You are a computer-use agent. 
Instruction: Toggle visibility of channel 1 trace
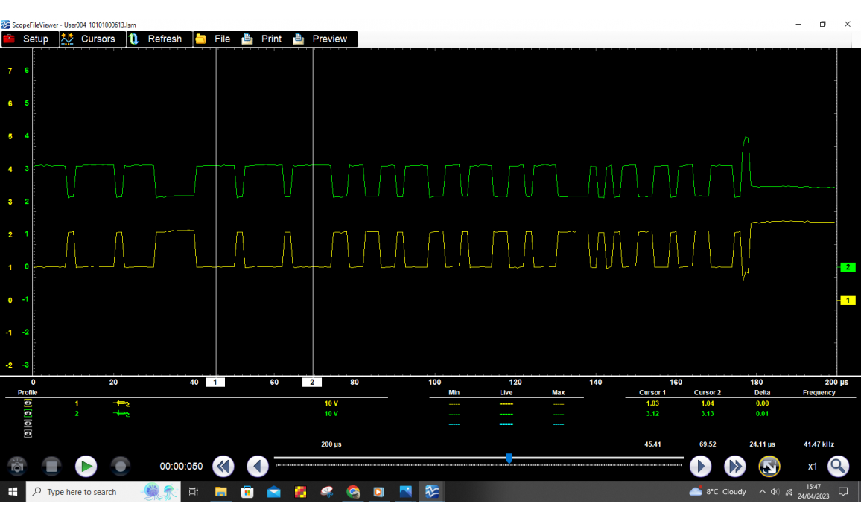click(x=28, y=403)
